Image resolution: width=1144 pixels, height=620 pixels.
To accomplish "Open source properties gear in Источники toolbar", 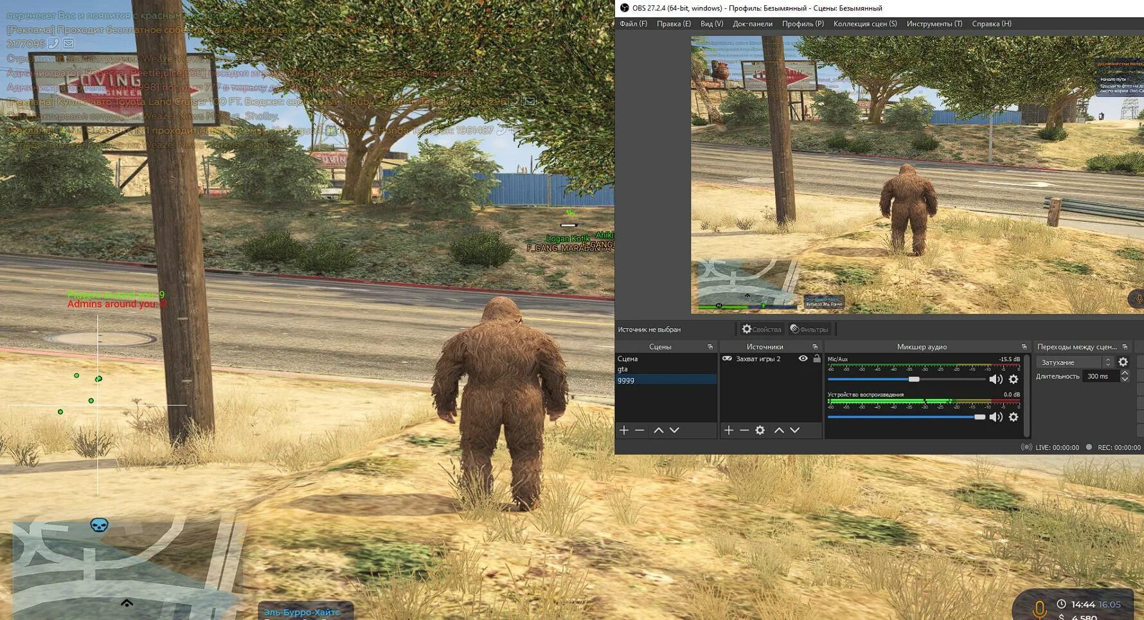I will 760,430.
